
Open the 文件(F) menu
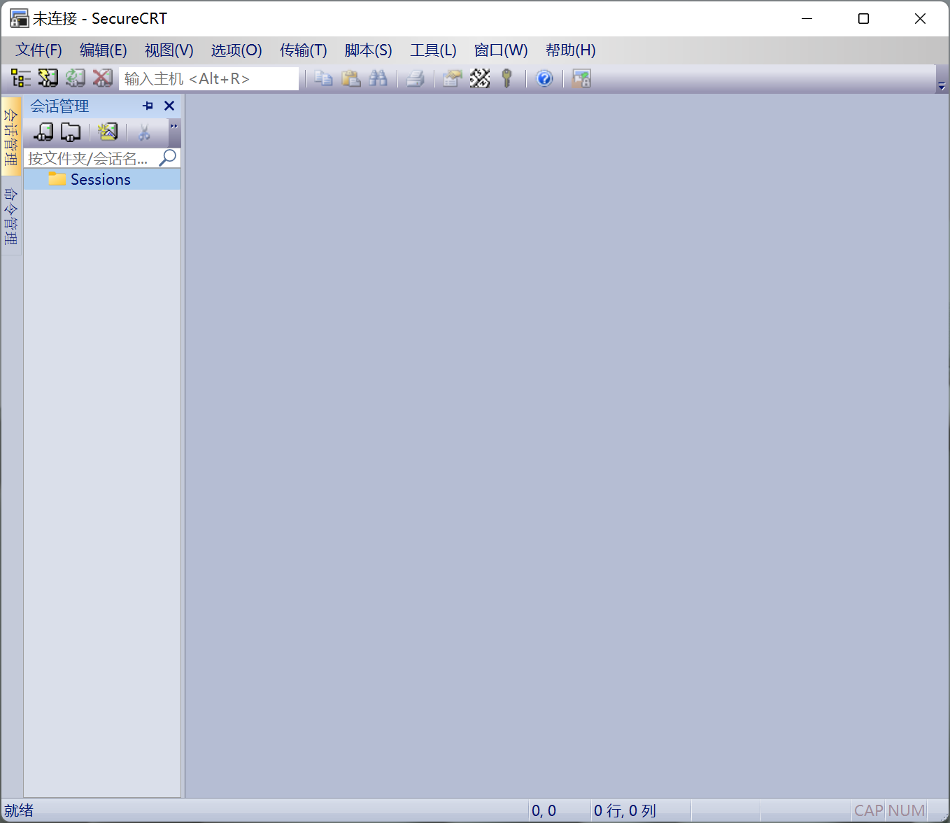click(38, 50)
